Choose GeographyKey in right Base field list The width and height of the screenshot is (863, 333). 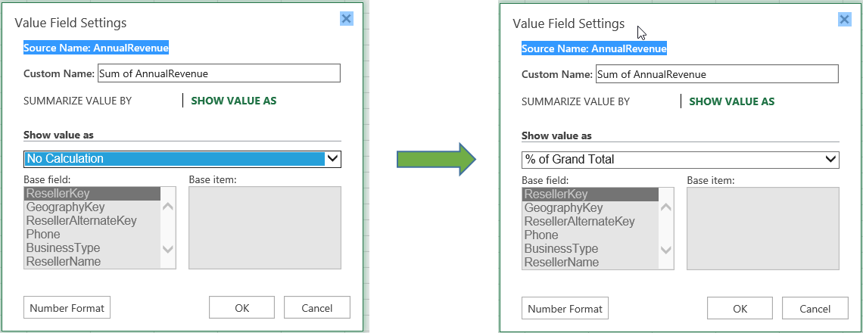[x=563, y=208]
